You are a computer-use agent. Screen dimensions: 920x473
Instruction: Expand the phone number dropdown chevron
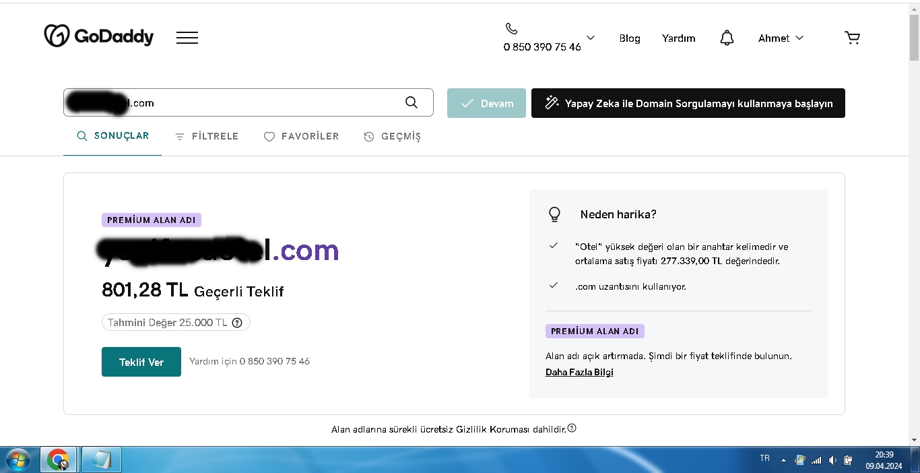[591, 38]
